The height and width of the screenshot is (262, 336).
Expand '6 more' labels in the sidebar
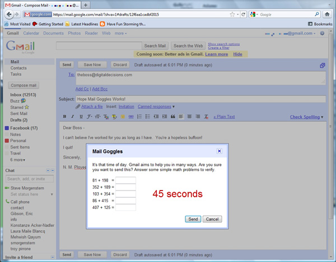coord(18,160)
